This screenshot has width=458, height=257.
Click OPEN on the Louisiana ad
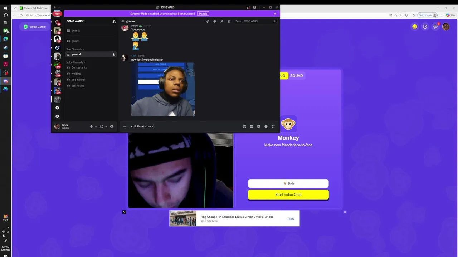tap(291, 219)
